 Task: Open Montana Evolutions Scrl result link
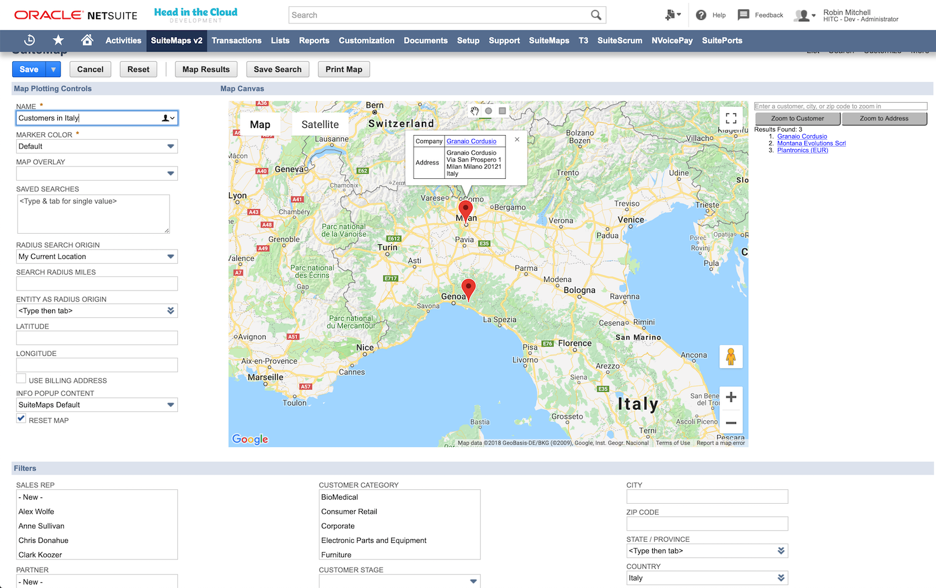coord(811,143)
